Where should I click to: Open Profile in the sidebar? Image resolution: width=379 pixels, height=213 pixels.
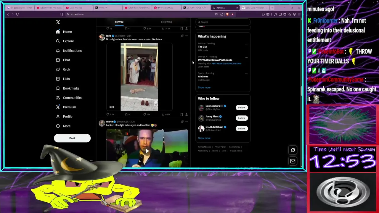point(64,117)
